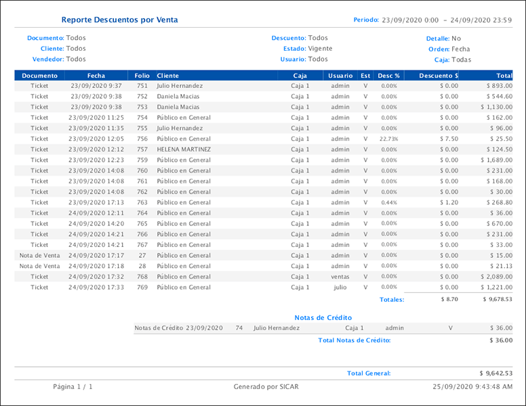Click the 'julio' user in folio 769 row
Screen dimensions: 526x406
point(340,288)
